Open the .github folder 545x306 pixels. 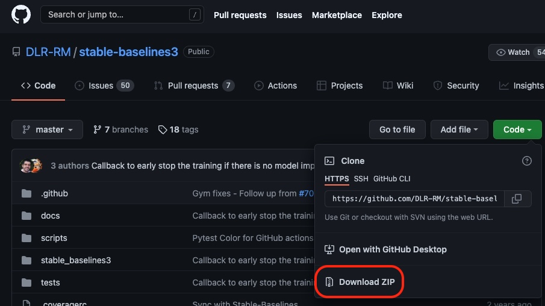pyautogui.click(x=54, y=193)
